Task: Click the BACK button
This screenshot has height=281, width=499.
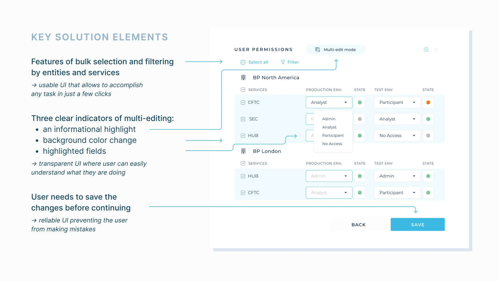Action: tap(358, 224)
